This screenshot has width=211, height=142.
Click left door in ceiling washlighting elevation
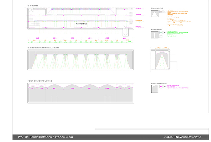point(55,100)
